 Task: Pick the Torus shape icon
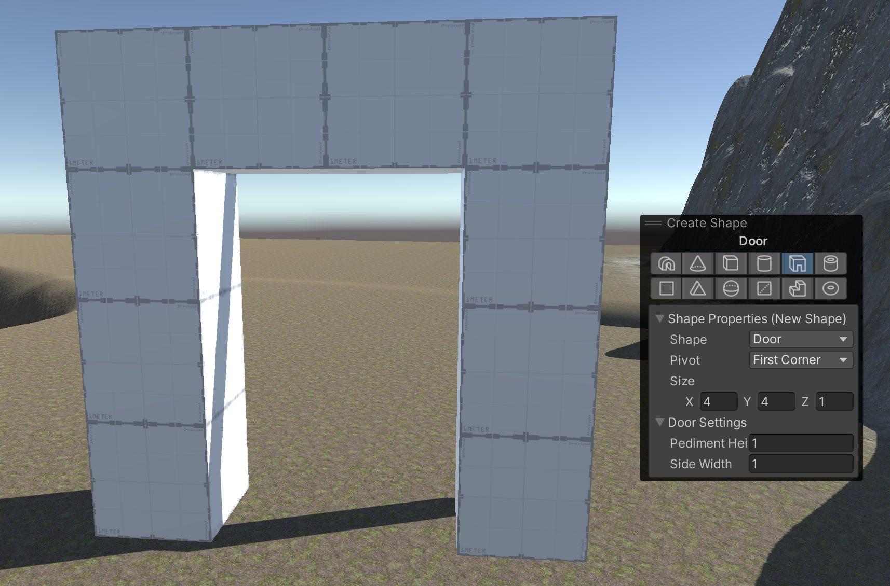tap(830, 288)
